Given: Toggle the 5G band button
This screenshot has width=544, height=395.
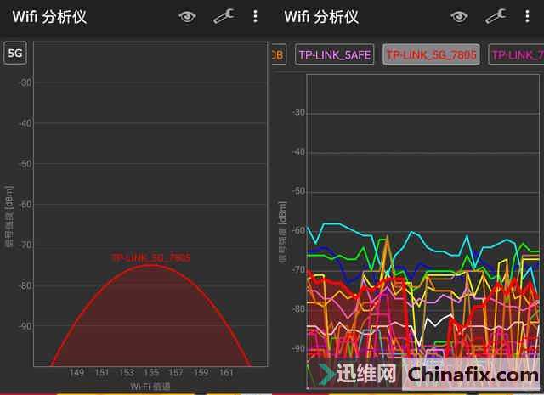Looking at the screenshot, I should [x=15, y=54].
